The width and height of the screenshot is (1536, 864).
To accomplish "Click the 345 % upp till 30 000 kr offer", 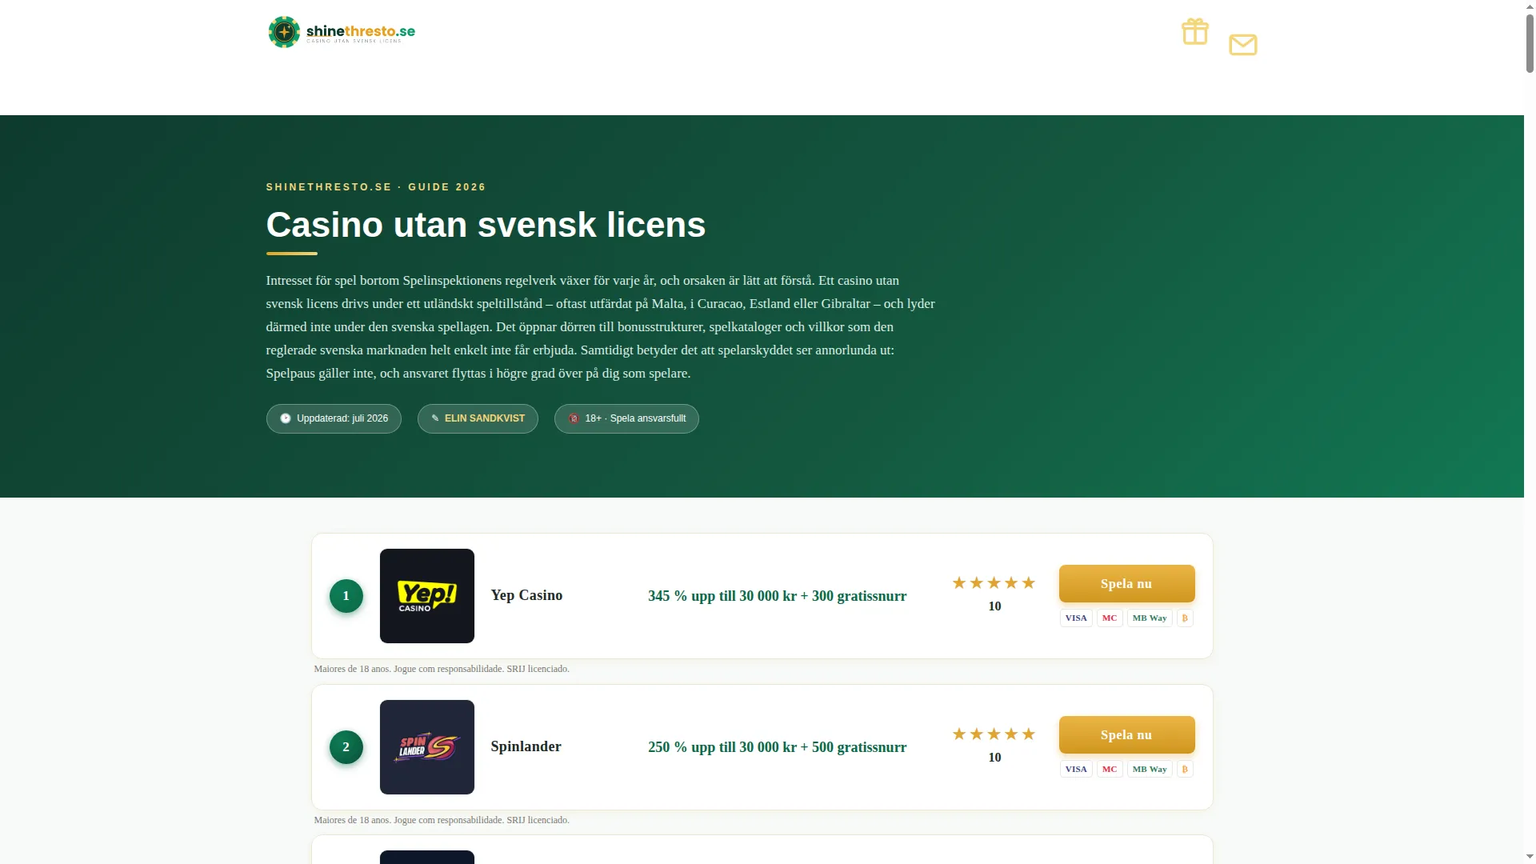I will 778,596.
